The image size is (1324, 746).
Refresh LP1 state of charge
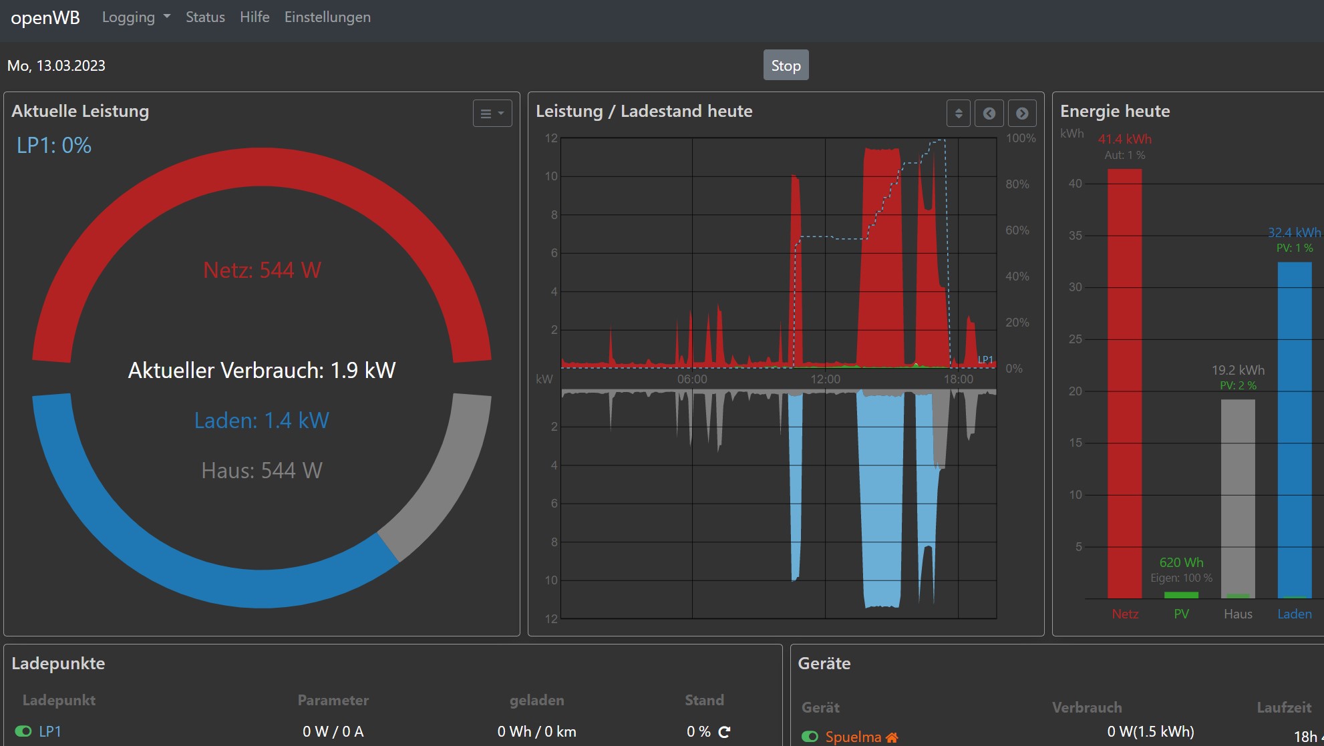724,732
